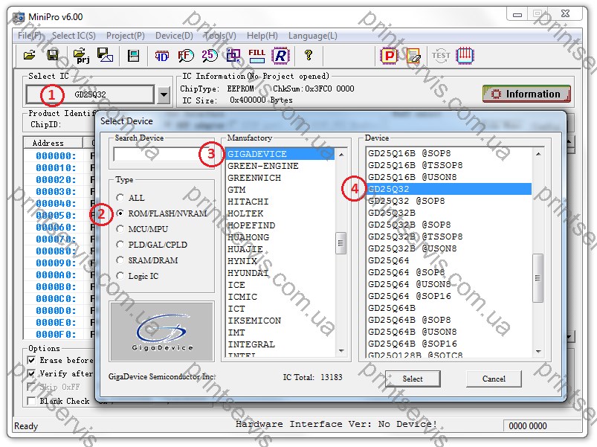Click the Information button
The image size is (597, 447).
point(526,94)
